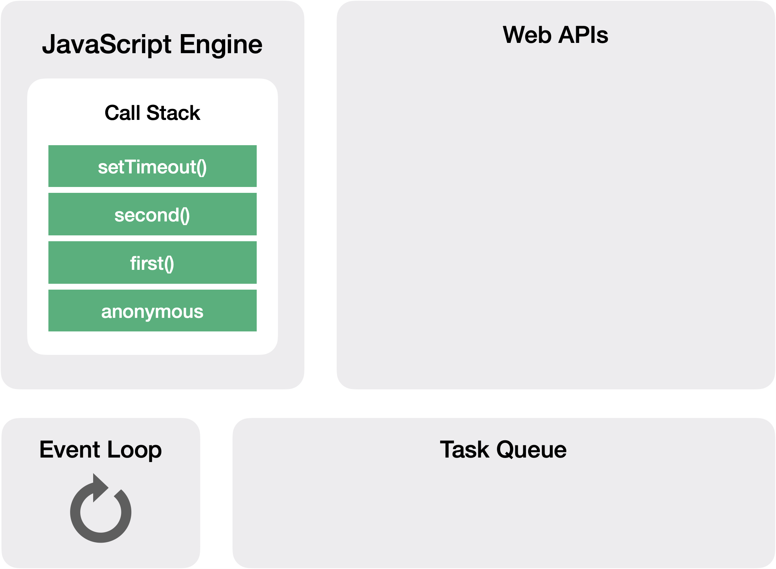Click the word "Stack" in Call Stack title

click(x=173, y=113)
